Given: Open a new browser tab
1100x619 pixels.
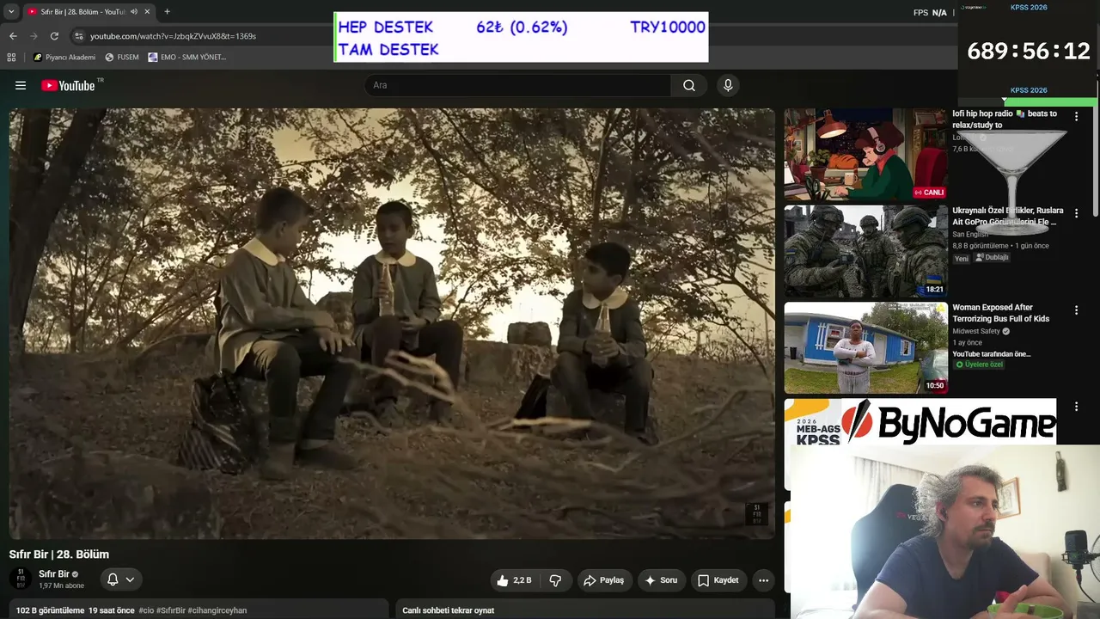Looking at the screenshot, I should [167, 12].
